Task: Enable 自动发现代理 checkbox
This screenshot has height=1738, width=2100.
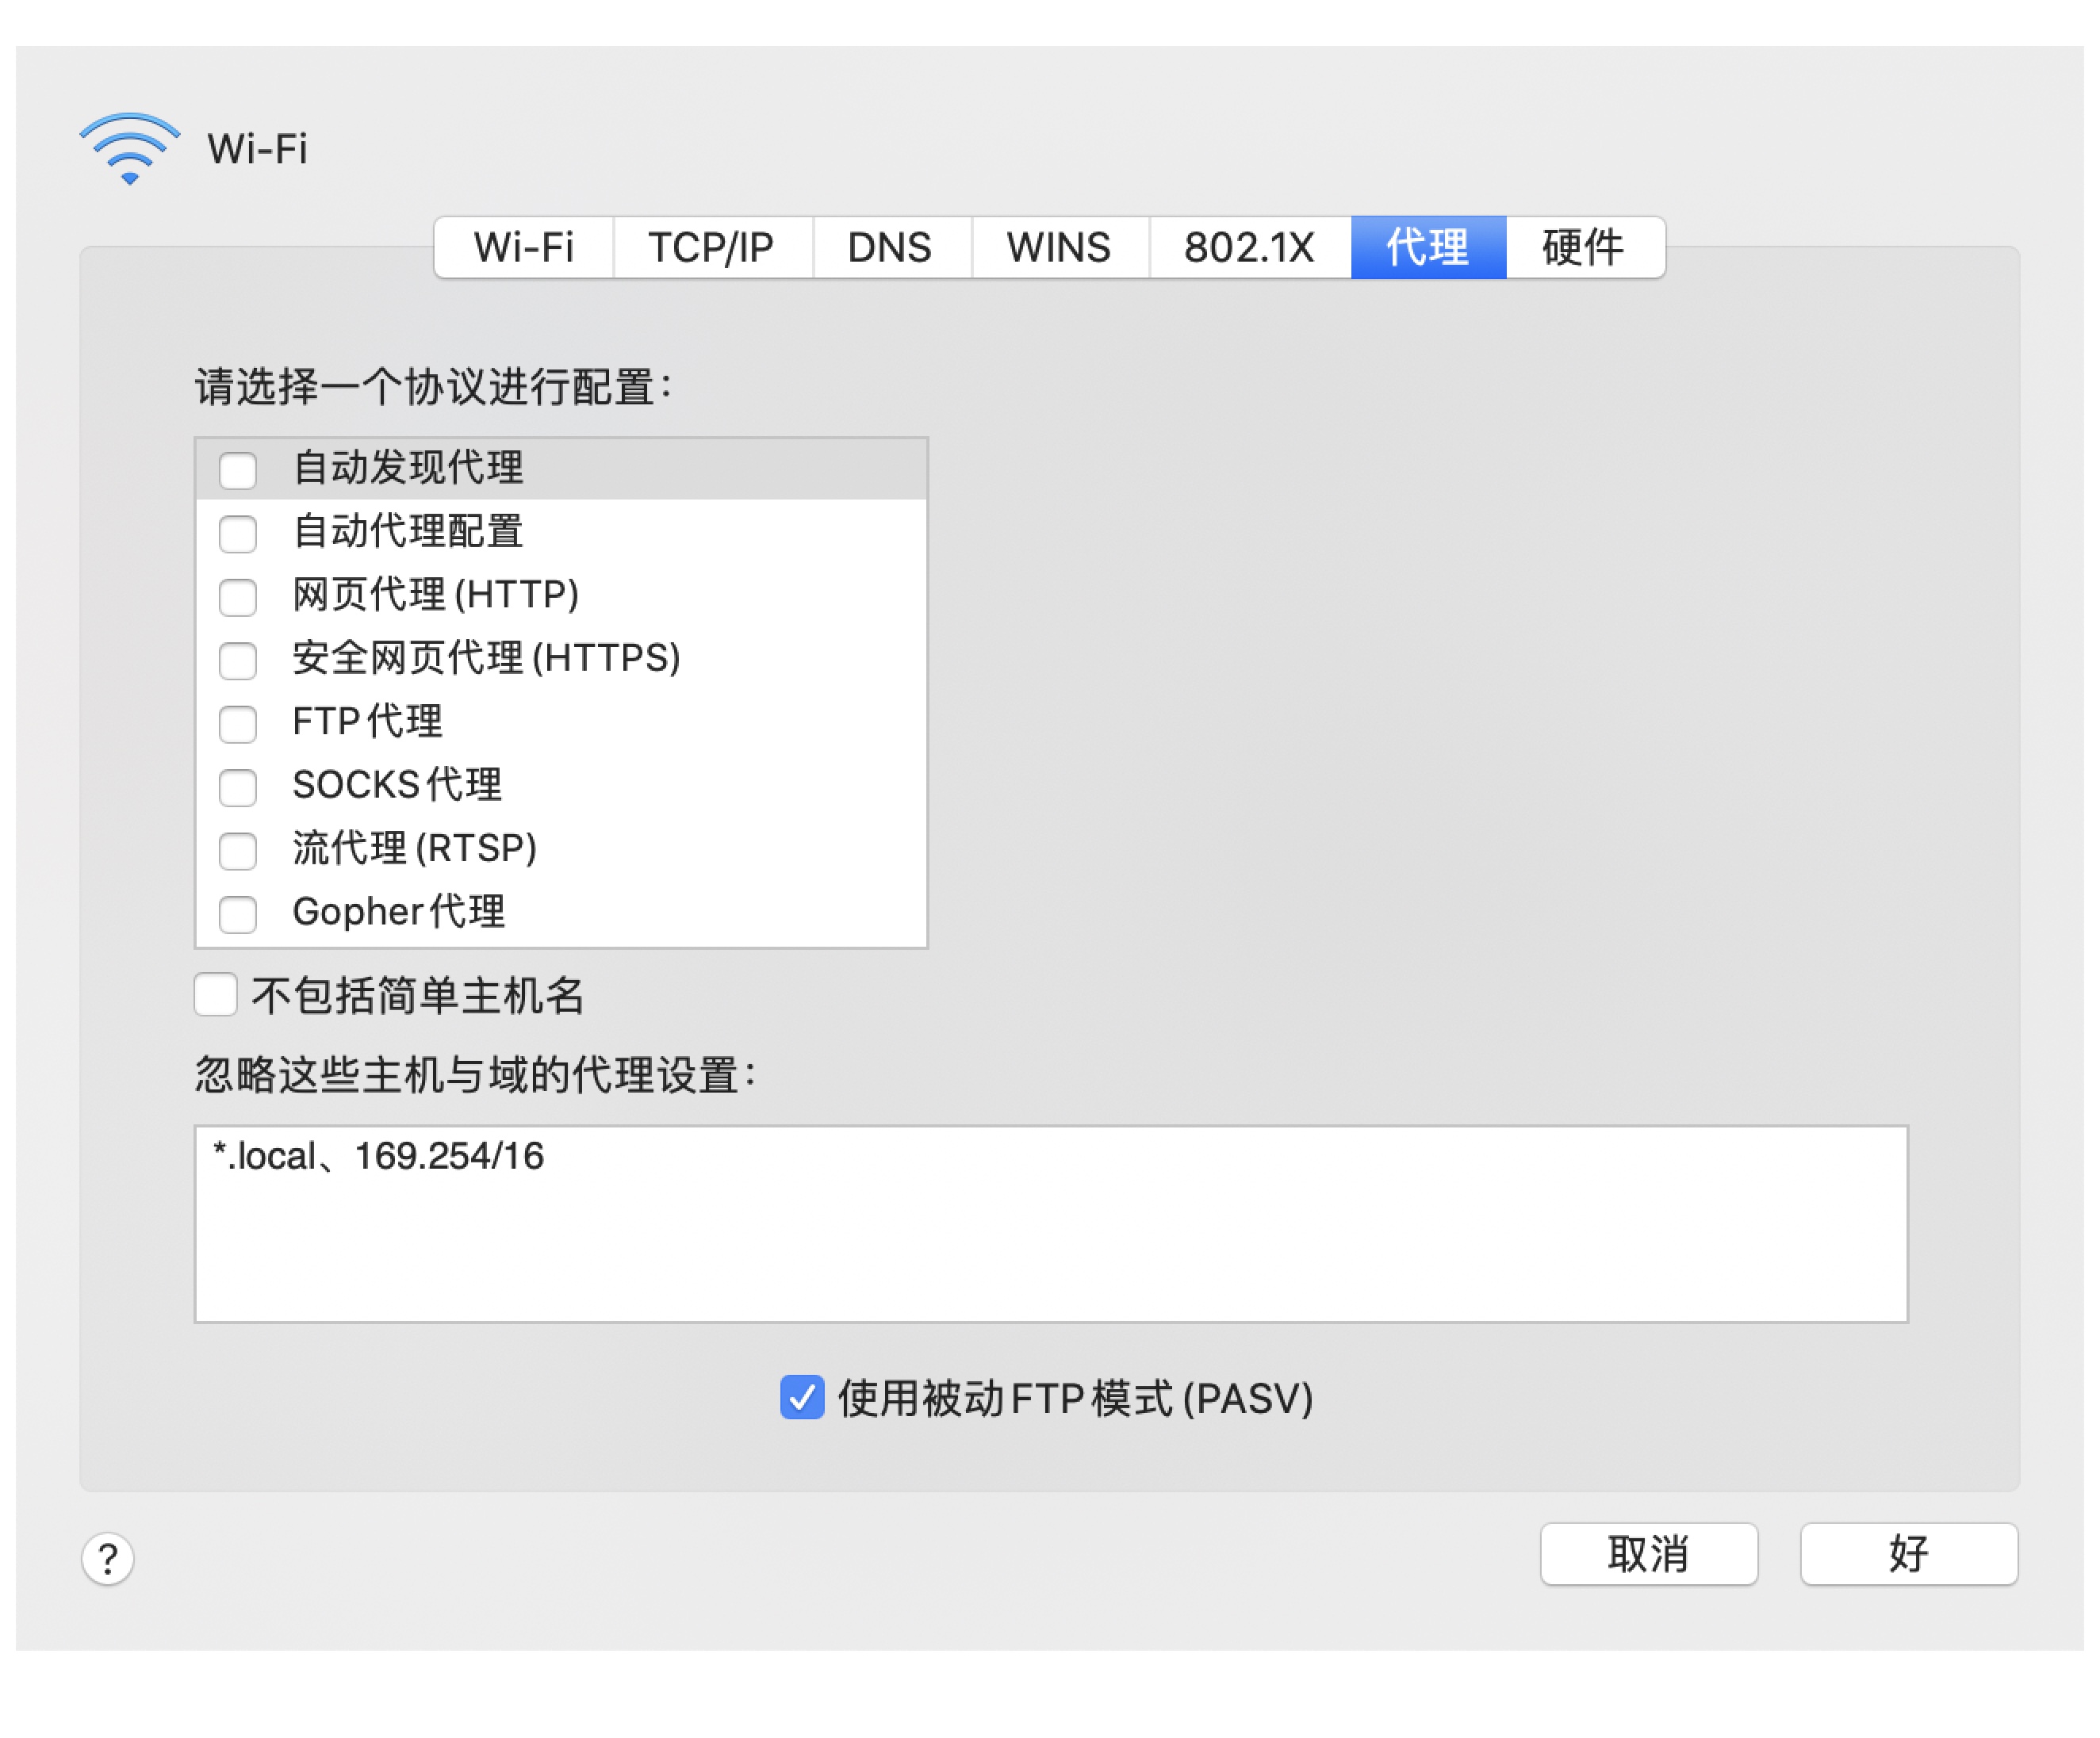Action: click(238, 470)
